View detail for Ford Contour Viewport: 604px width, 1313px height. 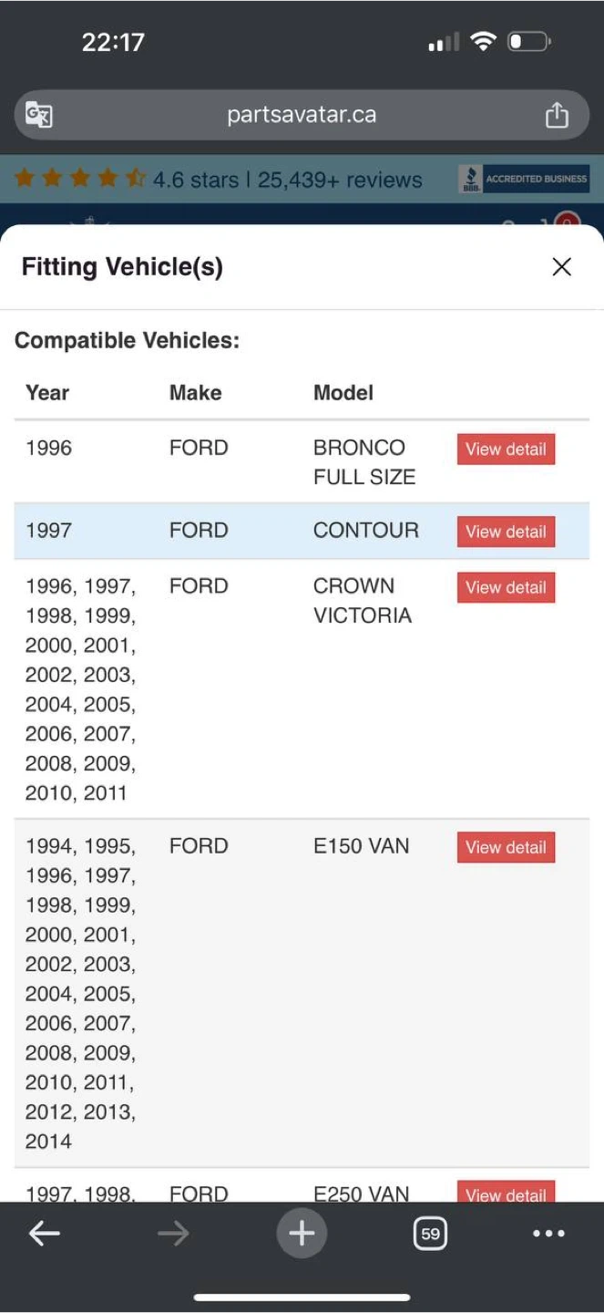(x=506, y=532)
